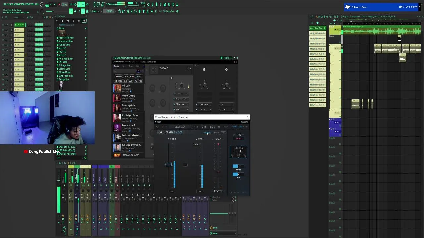This screenshot has width=424, height=238.
Task: Select River Of Dreams preset in StudioVerse
Action: click(129, 98)
